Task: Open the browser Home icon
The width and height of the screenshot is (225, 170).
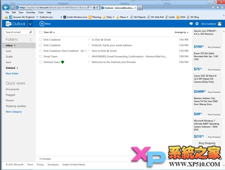Action: click(213, 7)
